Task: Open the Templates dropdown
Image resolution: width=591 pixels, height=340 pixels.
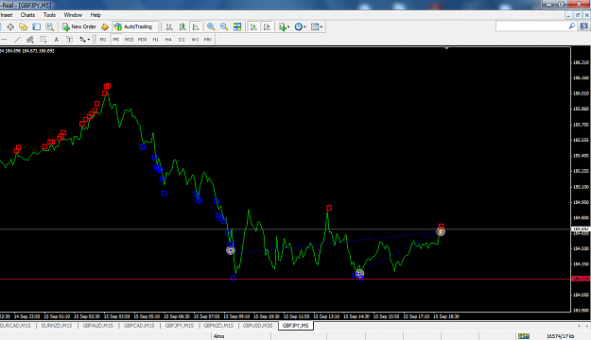Action: pos(316,26)
